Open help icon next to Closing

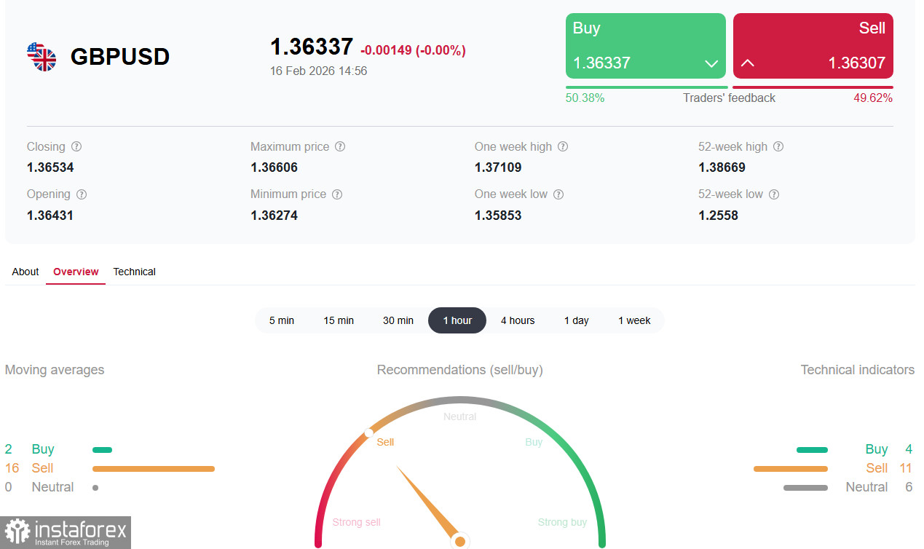coord(76,146)
